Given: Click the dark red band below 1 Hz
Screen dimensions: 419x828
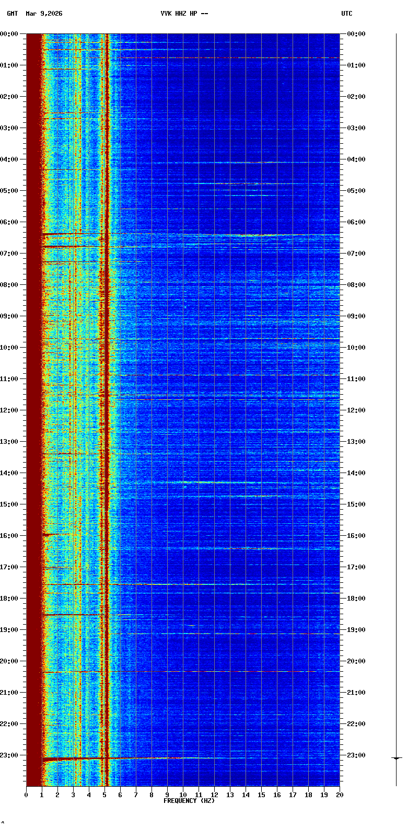Looking at the screenshot, I should (x=34, y=408).
